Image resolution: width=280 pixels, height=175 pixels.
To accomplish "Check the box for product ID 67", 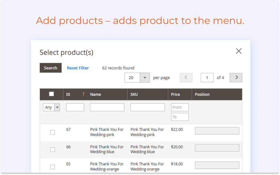I will click(52, 132).
